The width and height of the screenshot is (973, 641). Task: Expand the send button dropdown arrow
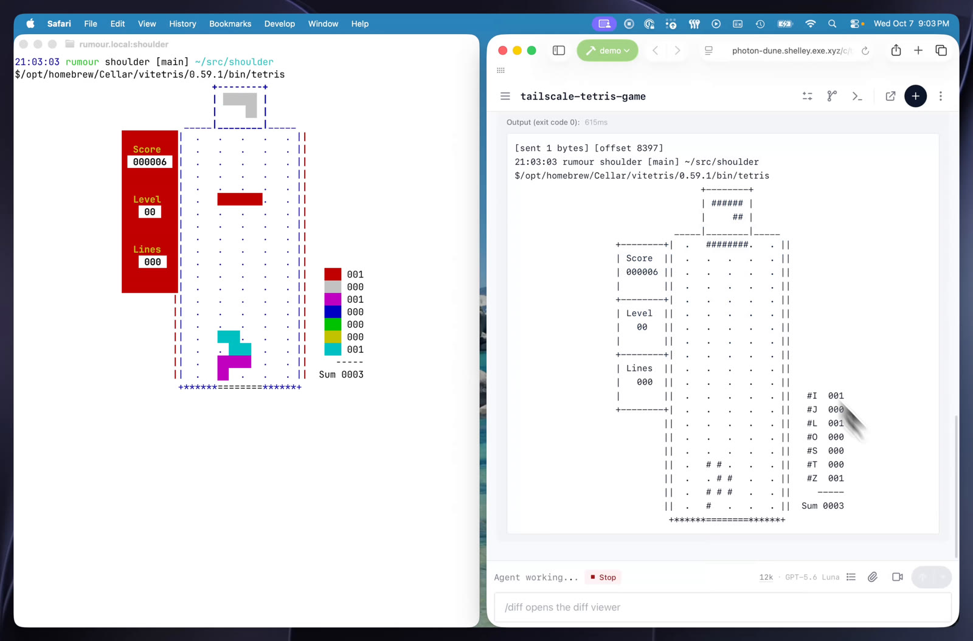(943, 577)
